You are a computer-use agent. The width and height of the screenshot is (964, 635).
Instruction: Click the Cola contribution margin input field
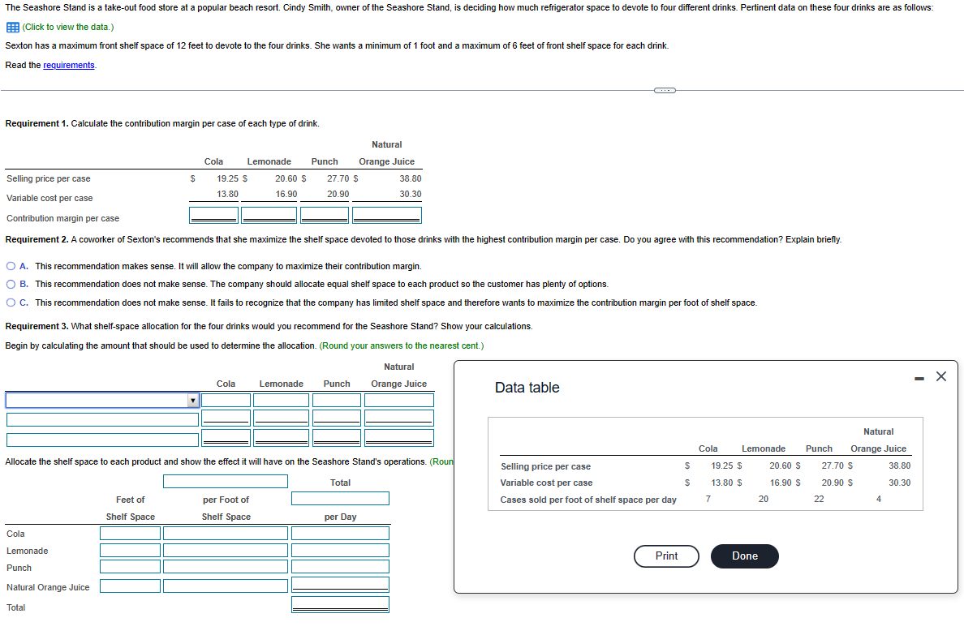point(213,214)
